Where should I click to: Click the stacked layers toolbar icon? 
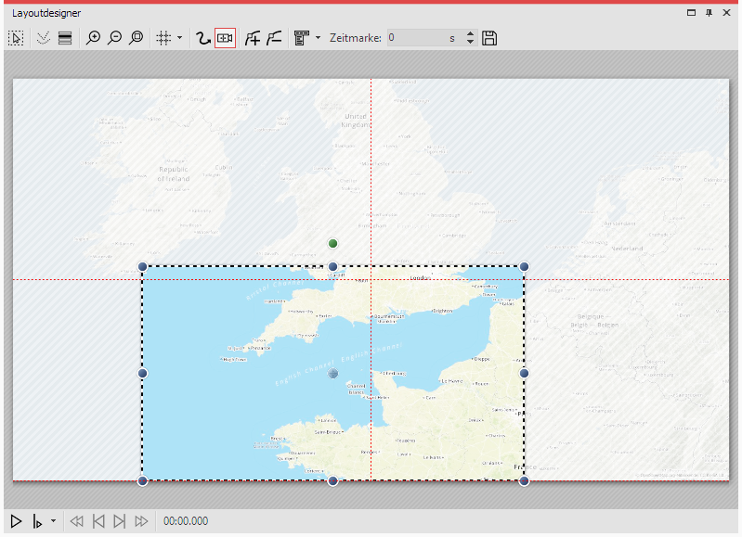(x=65, y=38)
